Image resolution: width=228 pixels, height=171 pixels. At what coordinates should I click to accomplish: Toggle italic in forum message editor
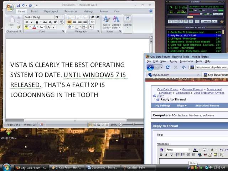(166, 155)
